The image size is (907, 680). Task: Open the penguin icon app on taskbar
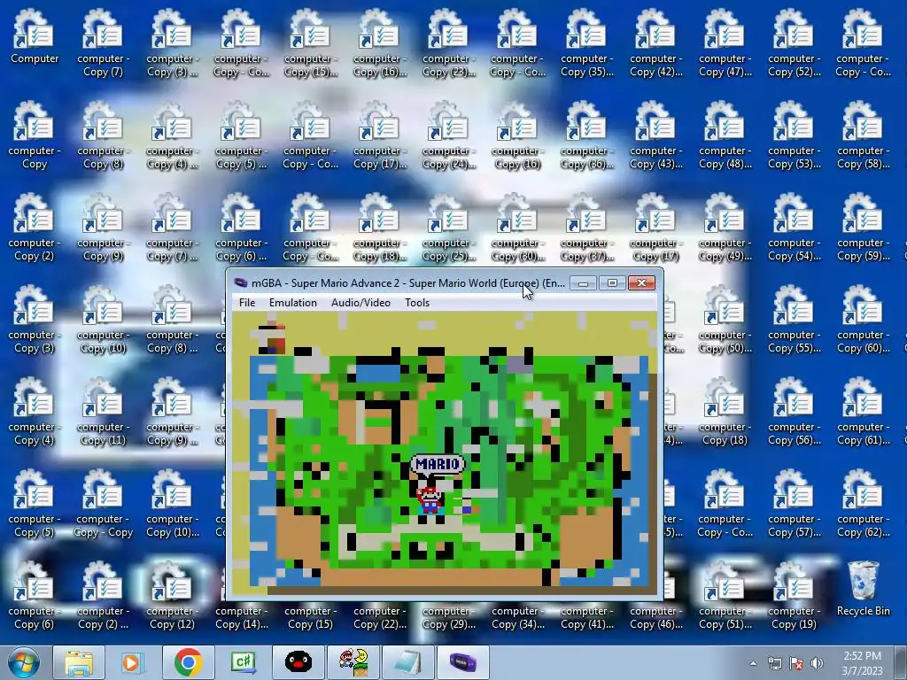click(x=298, y=662)
